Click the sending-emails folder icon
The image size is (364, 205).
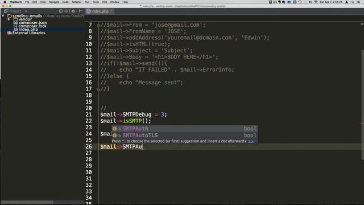click(10, 16)
